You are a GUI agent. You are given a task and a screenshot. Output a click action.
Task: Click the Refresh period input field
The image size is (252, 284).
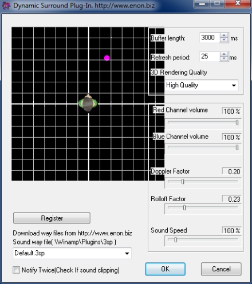tap(210, 57)
